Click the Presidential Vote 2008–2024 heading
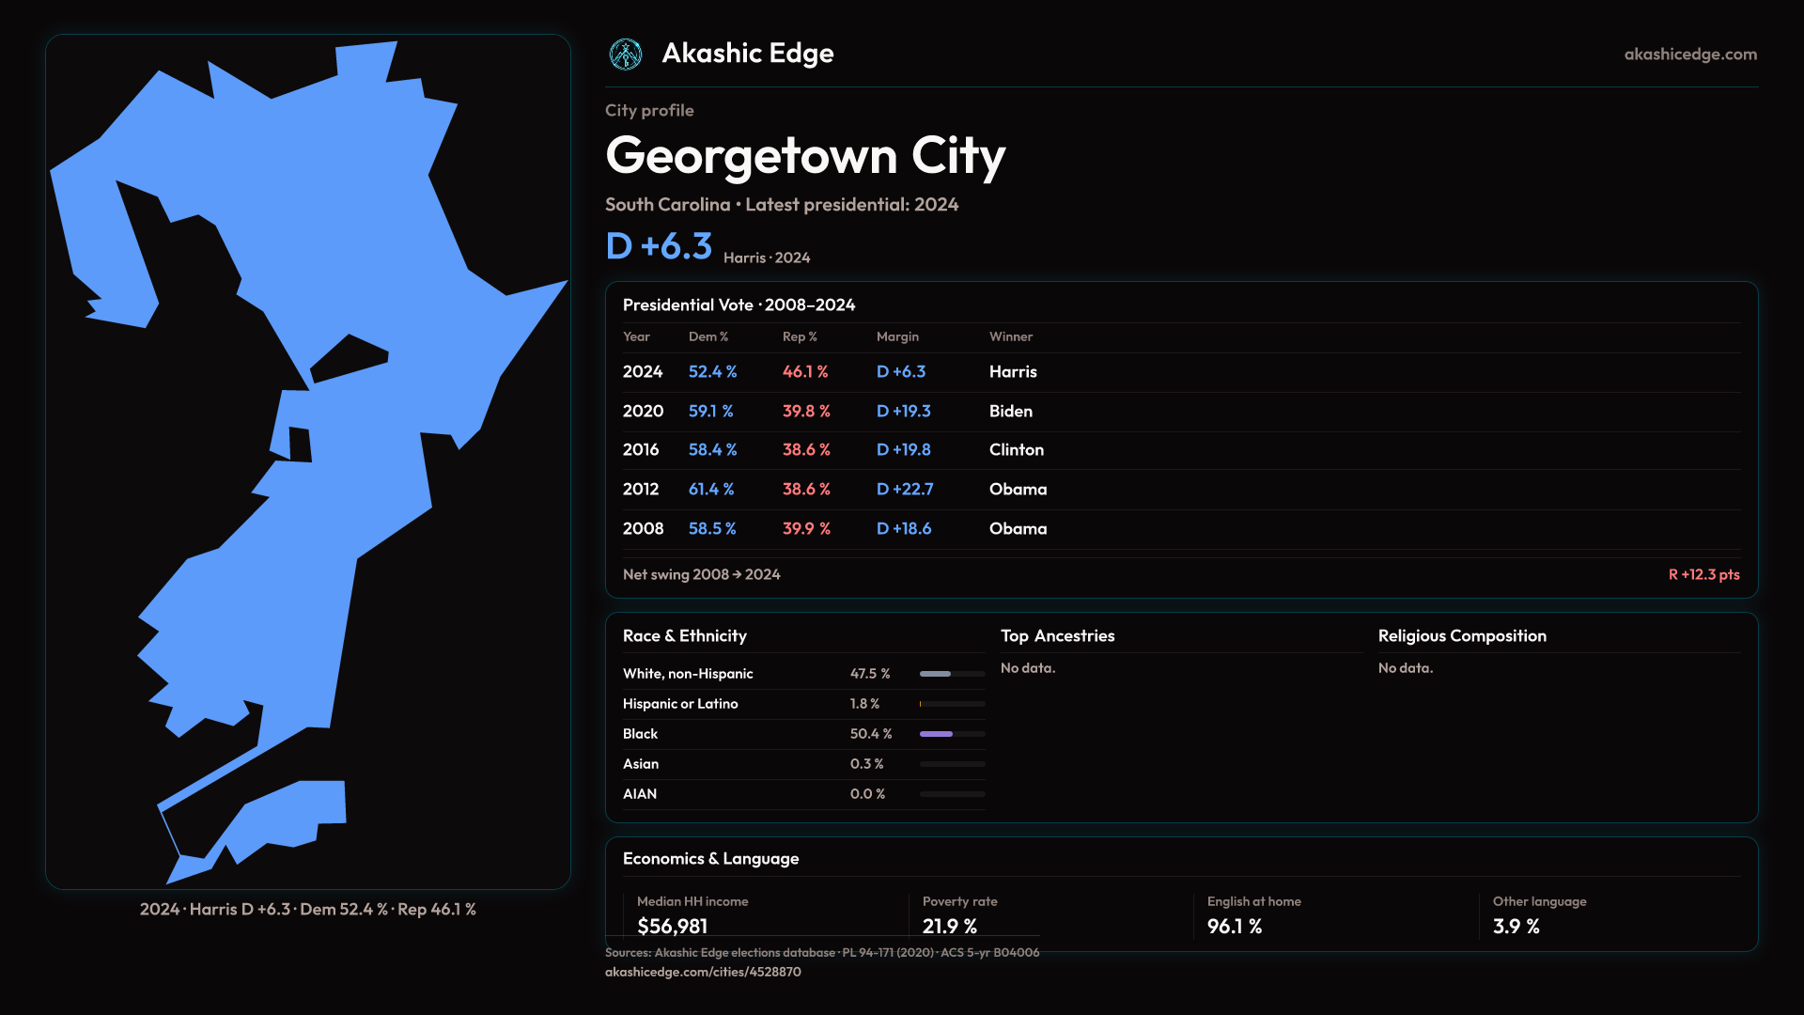Screen dimensions: 1804x1015 tap(739, 305)
